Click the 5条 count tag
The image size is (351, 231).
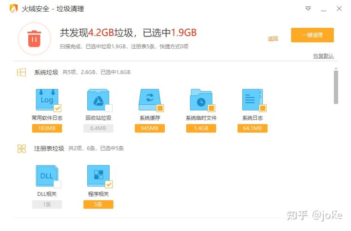tap(98, 204)
